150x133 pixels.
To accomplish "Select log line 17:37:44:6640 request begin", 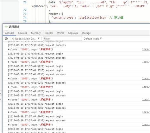I will coord(35,117).
